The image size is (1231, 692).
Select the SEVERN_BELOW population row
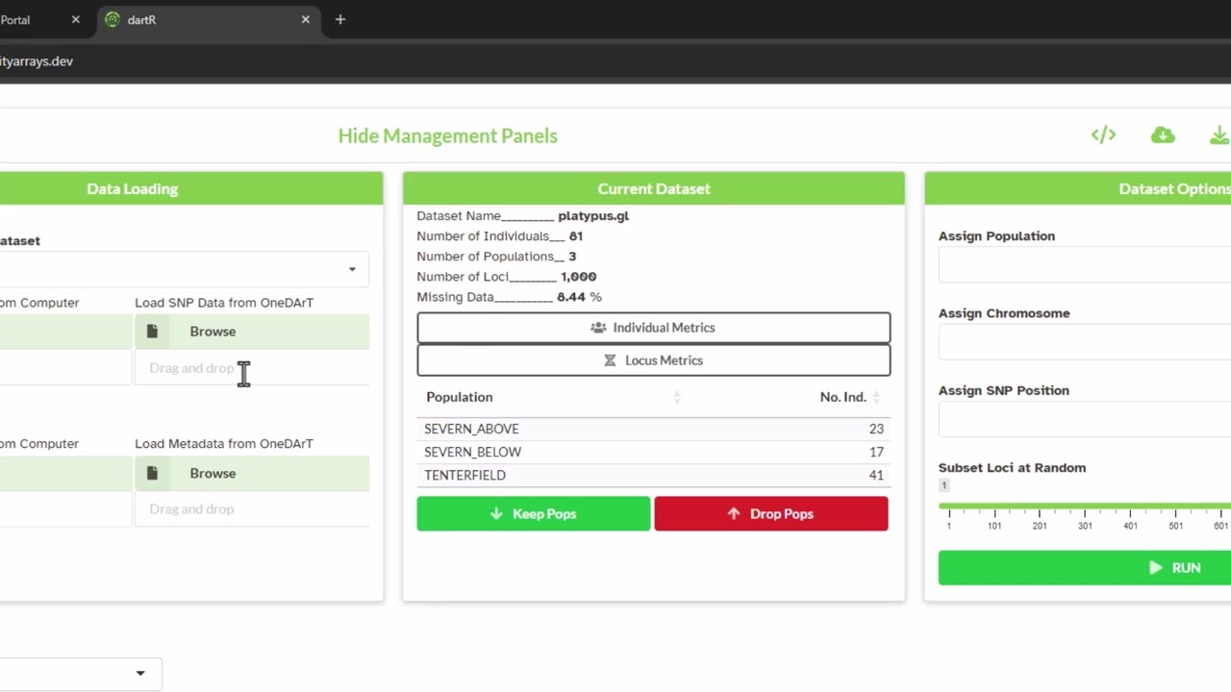pos(654,452)
